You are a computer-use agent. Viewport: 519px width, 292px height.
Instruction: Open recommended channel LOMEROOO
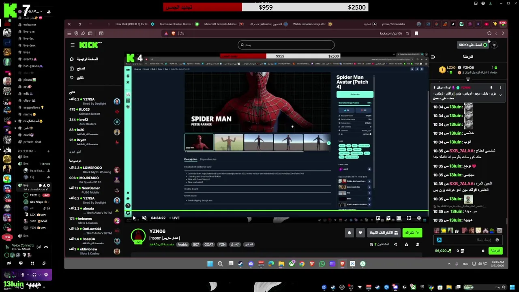(95, 170)
